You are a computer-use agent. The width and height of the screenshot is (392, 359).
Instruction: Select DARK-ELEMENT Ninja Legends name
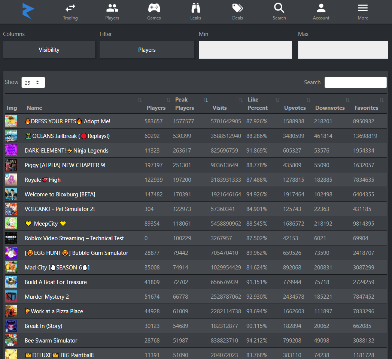coord(67,151)
